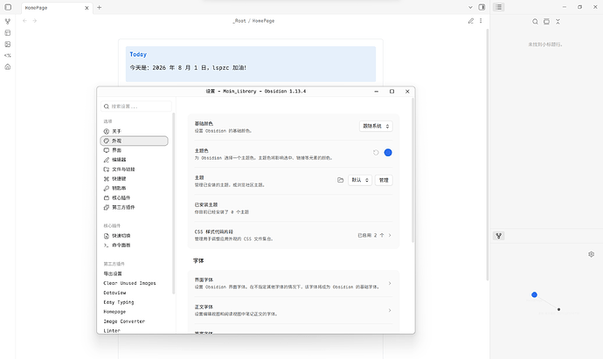603x359 pixels.
Task: Switch to edit mode with the pencil icon
Action: 471,21
